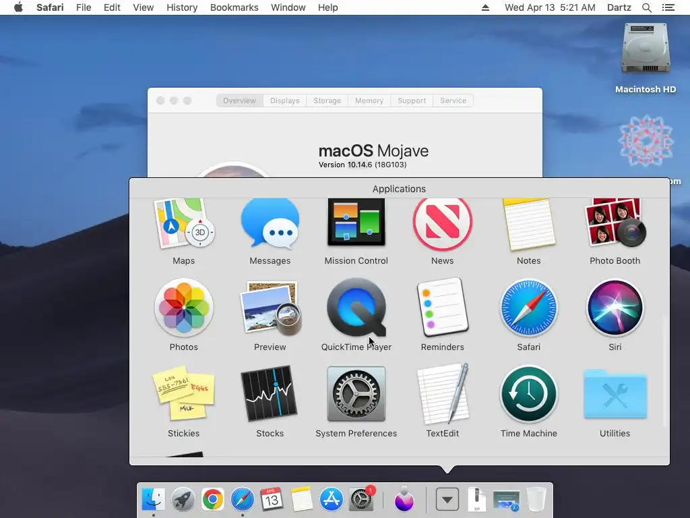Viewport: 690px width, 518px height.
Task: Open the Trash in the Dock
Action: 536,499
